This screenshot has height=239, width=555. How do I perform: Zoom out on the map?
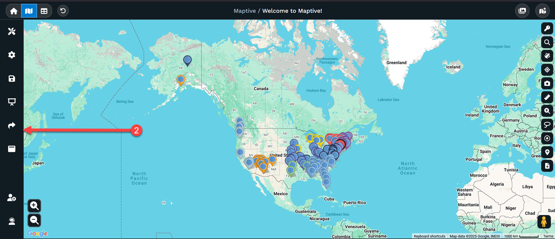[x=34, y=220]
